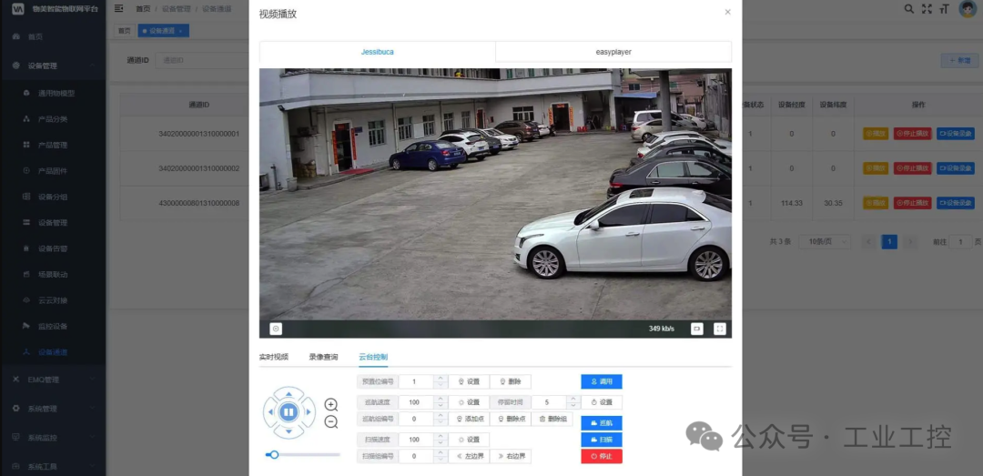Click the round icon at left of player bar
Viewport: 983px width, 476px height.
[x=276, y=329]
